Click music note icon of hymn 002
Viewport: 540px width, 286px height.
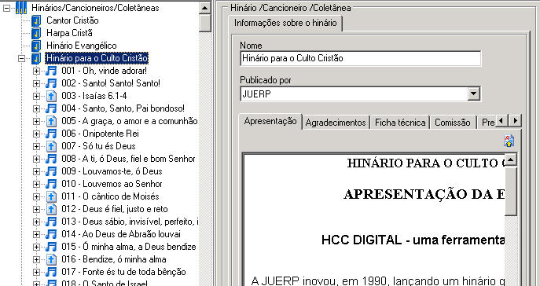click(x=51, y=83)
